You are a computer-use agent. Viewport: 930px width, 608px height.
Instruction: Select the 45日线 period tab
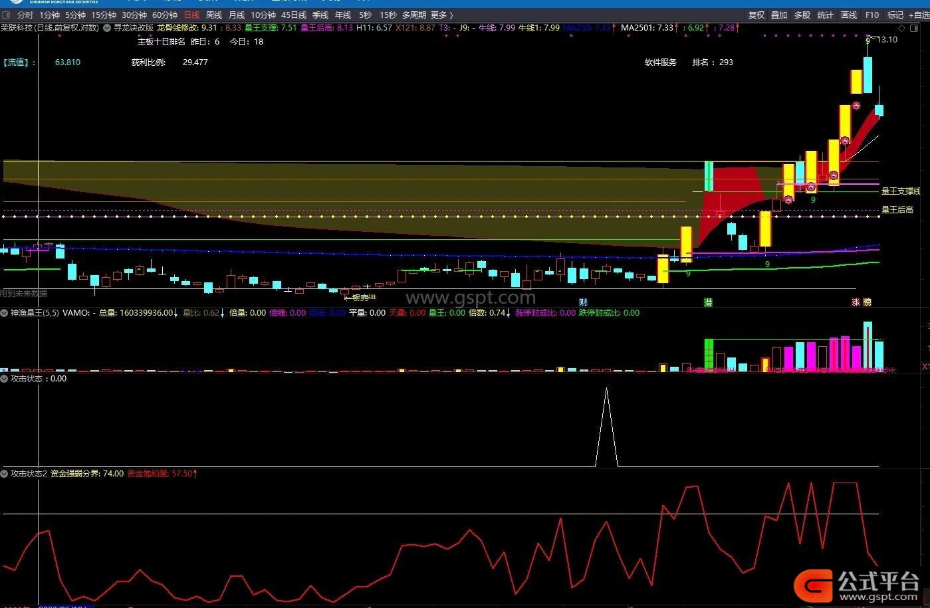click(294, 15)
